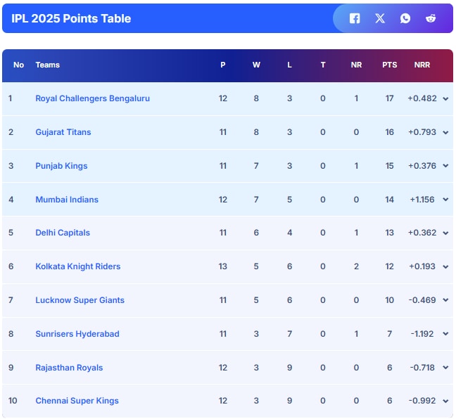Open Sunrisers Hyderabad team link
The image size is (456, 419).
pyautogui.click(x=77, y=334)
